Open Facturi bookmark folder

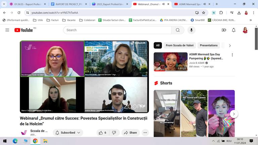point(52,20)
